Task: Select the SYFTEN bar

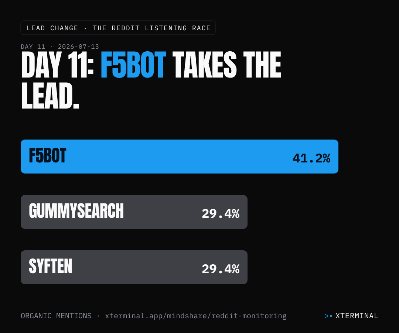Action: (x=134, y=267)
